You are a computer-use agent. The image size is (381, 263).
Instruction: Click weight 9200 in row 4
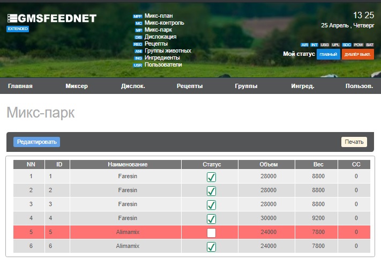pyautogui.click(x=318, y=218)
